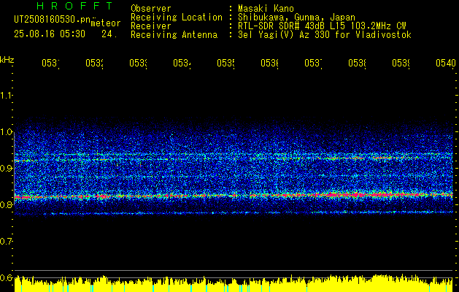Click the 0538 time marker
This screenshot has height=292, width=459.
tap(357, 63)
